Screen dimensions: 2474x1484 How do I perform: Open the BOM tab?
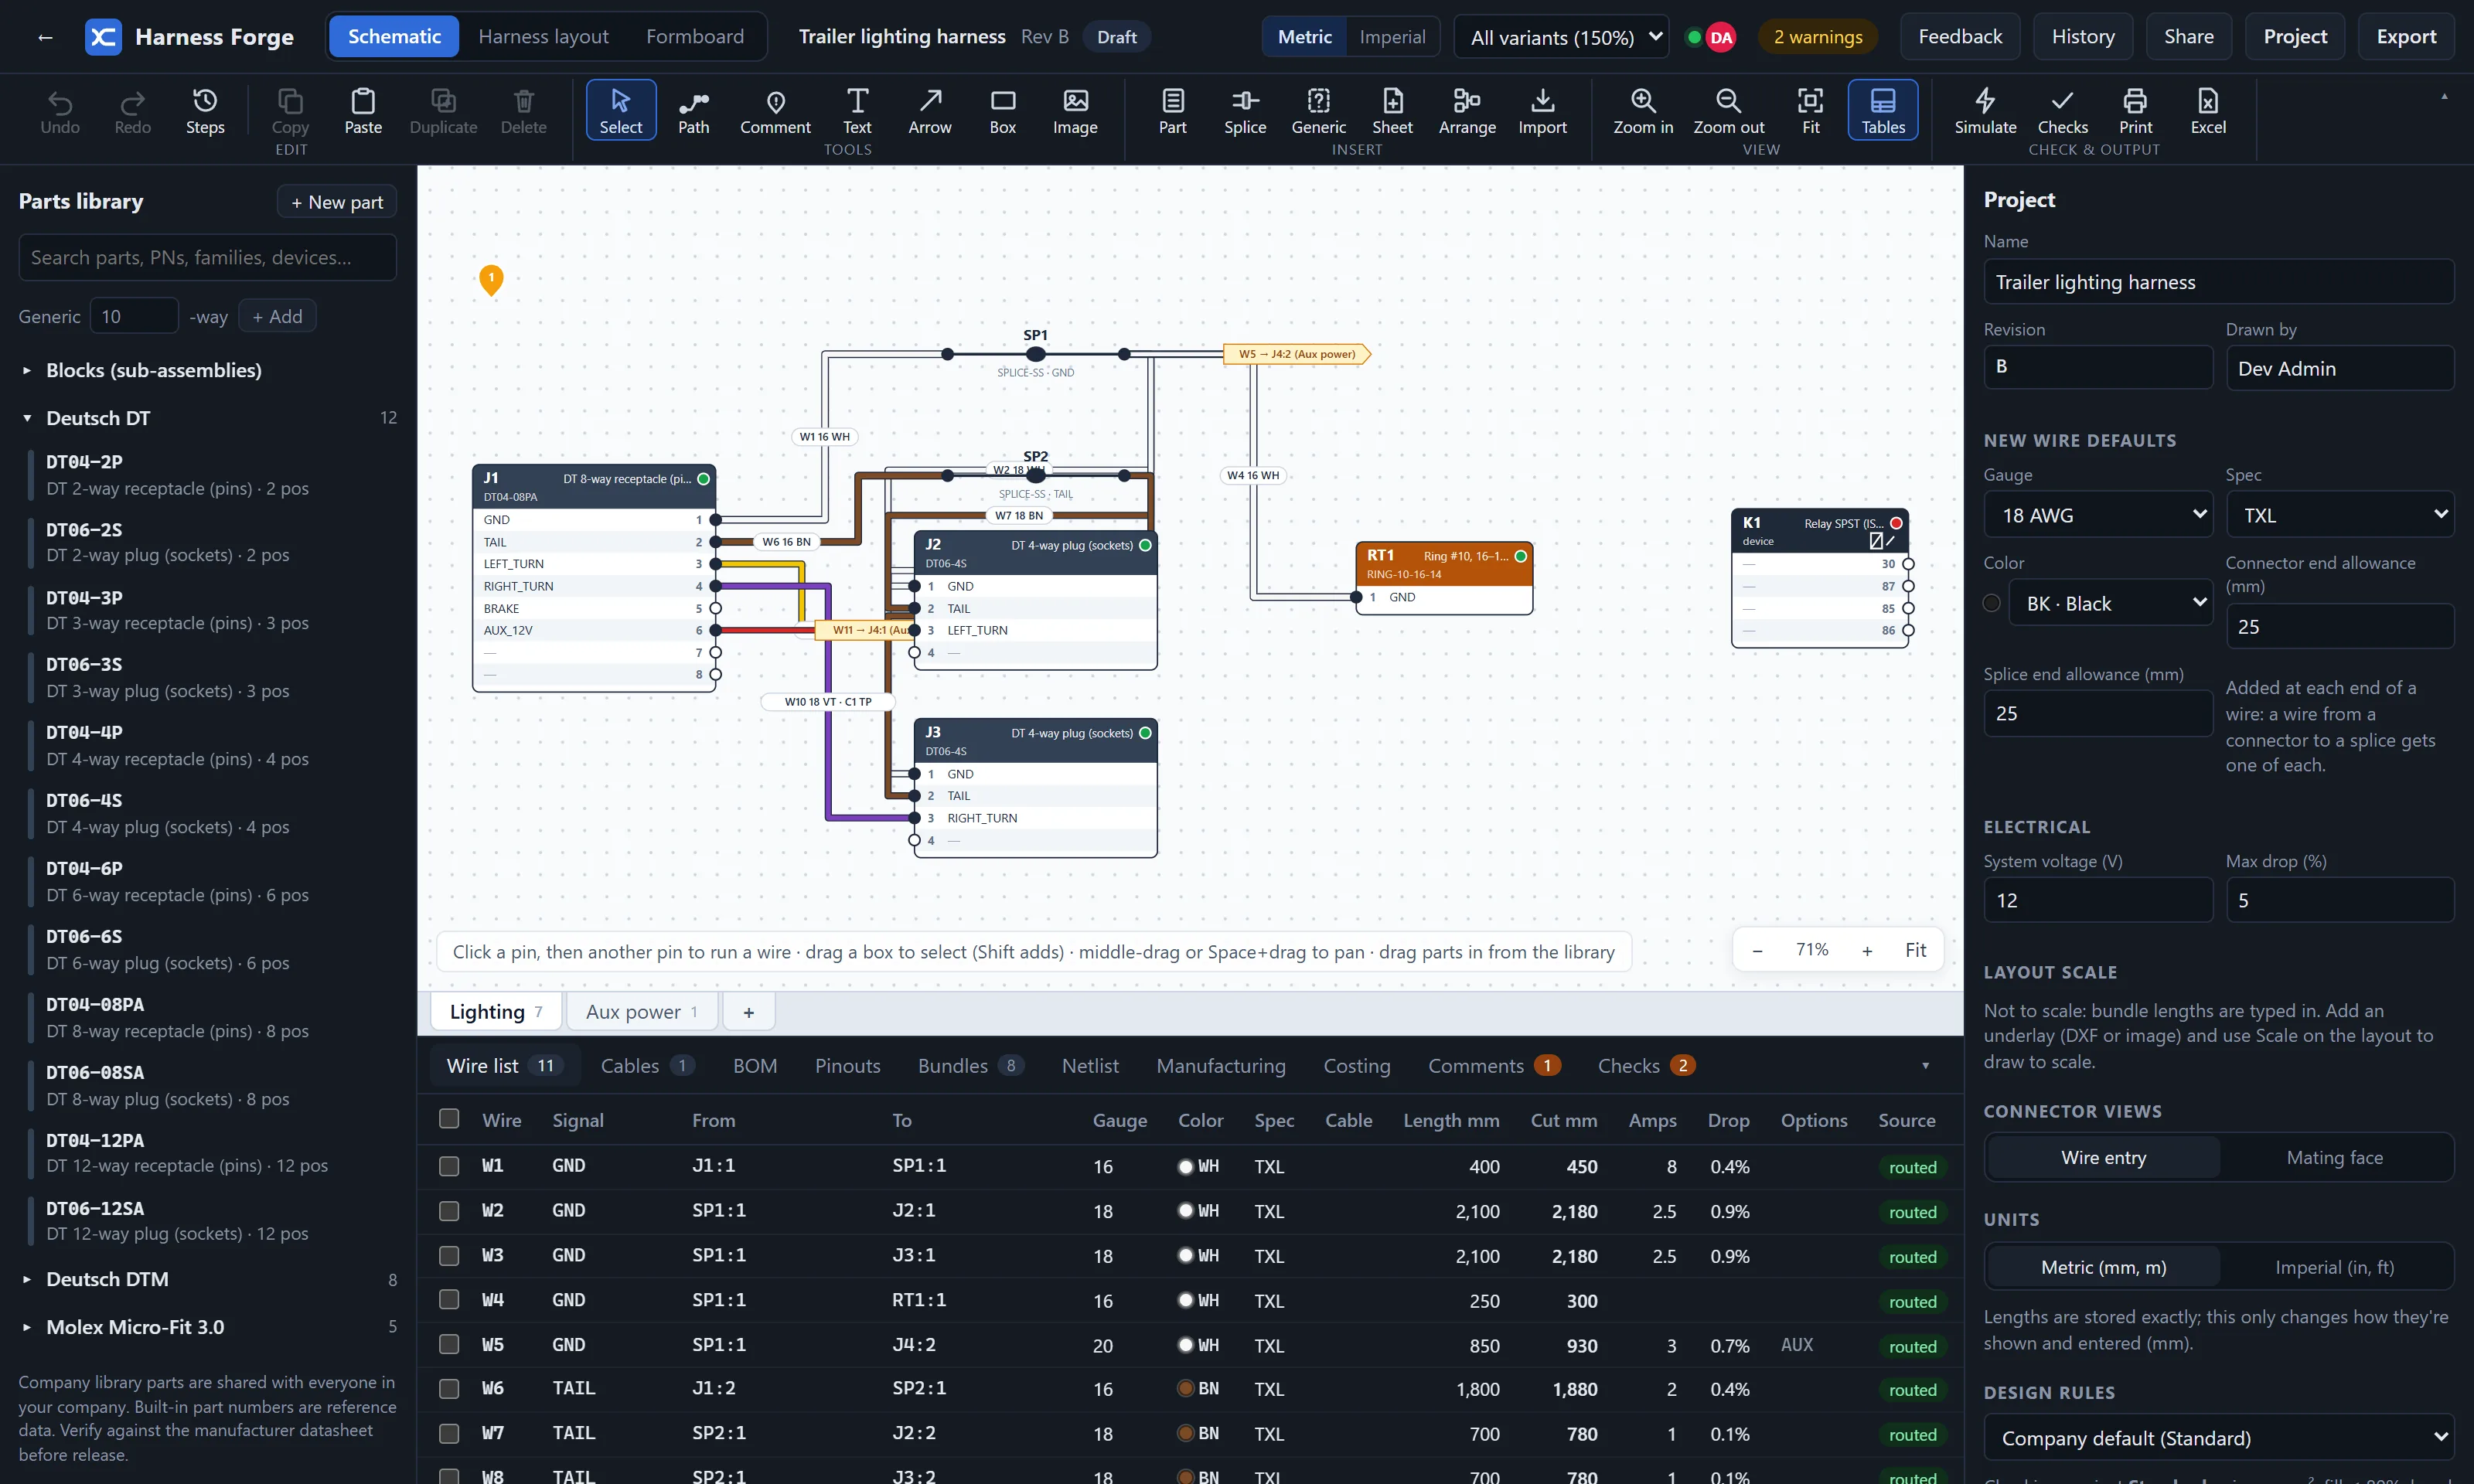[755, 1066]
